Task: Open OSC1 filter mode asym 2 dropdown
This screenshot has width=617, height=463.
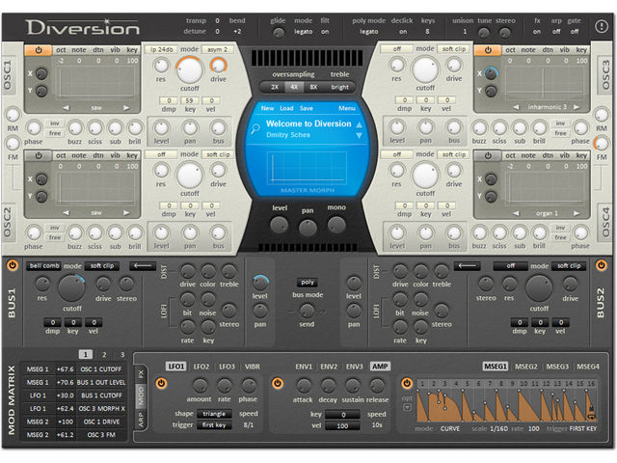Action: 218,49
